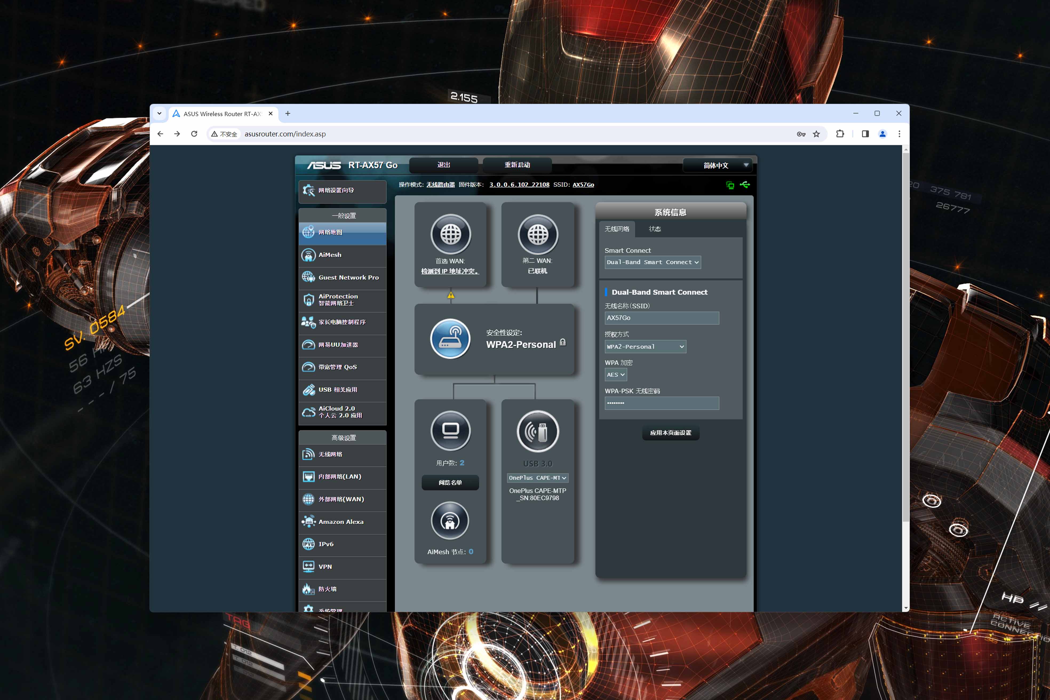Select the Network Map globe icon
1050x700 pixels.
308,232
